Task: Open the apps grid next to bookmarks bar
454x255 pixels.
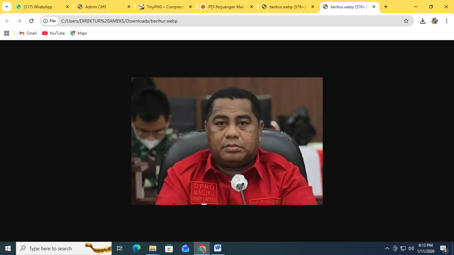Action: (7, 33)
